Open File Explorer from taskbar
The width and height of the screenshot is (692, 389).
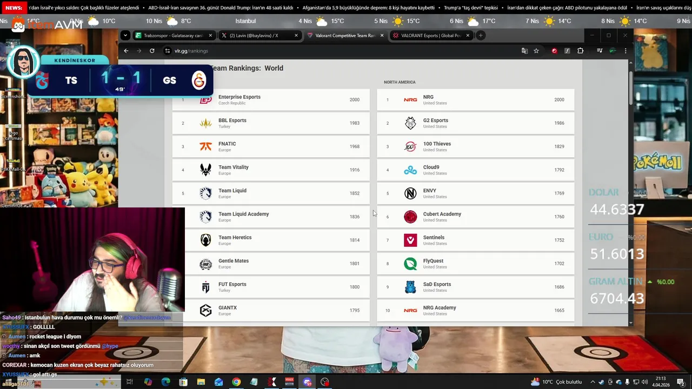click(x=201, y=382)
